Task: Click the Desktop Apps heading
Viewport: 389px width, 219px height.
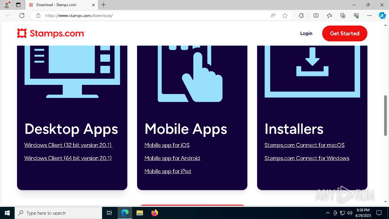Action: pos(71,129)
